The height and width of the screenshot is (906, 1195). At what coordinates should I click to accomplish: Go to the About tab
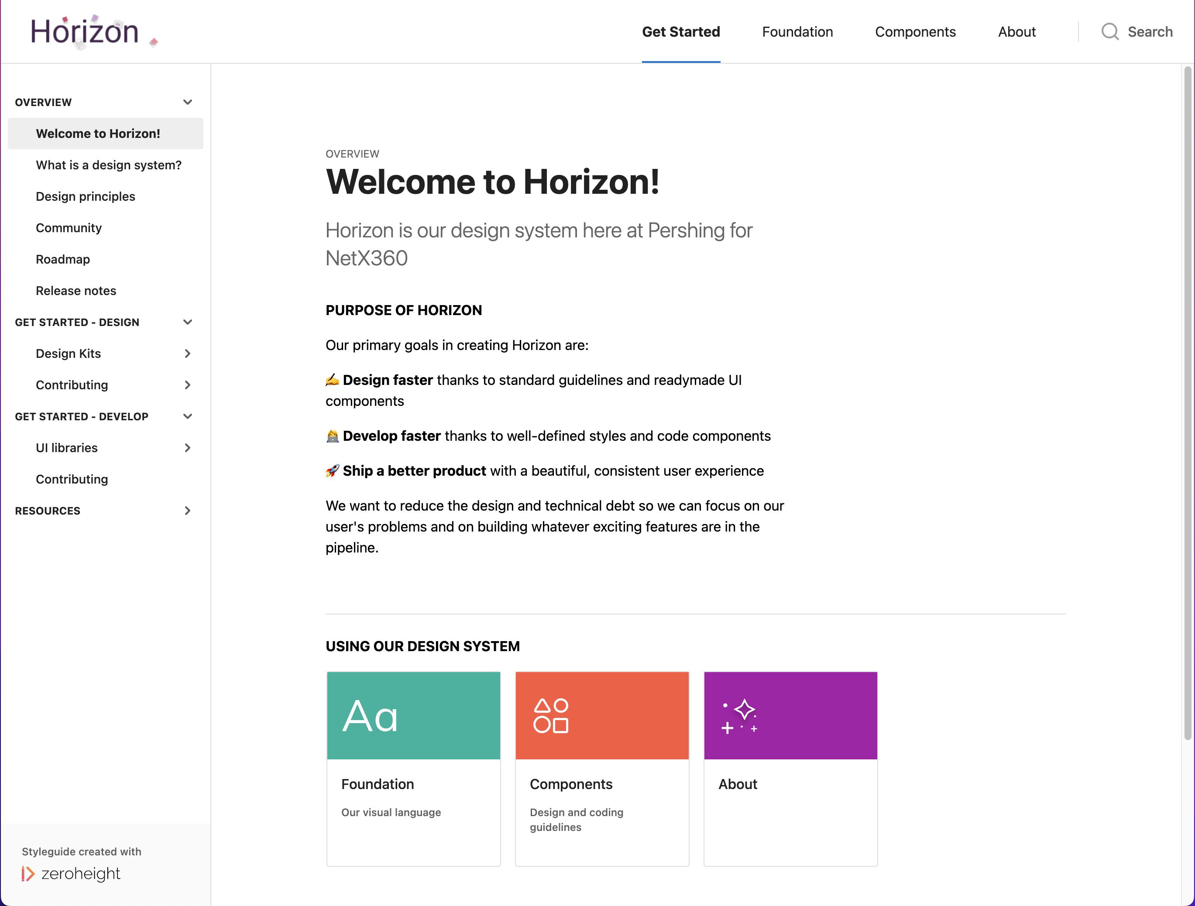pos(1017,32)
